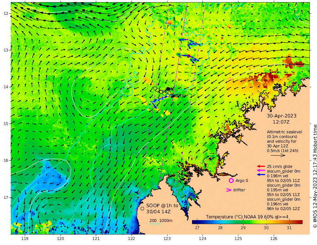Click the color bar tick label 29
The width and height of the screenshot is (317, 245).
pyautogui.click(x=243, y=228)
